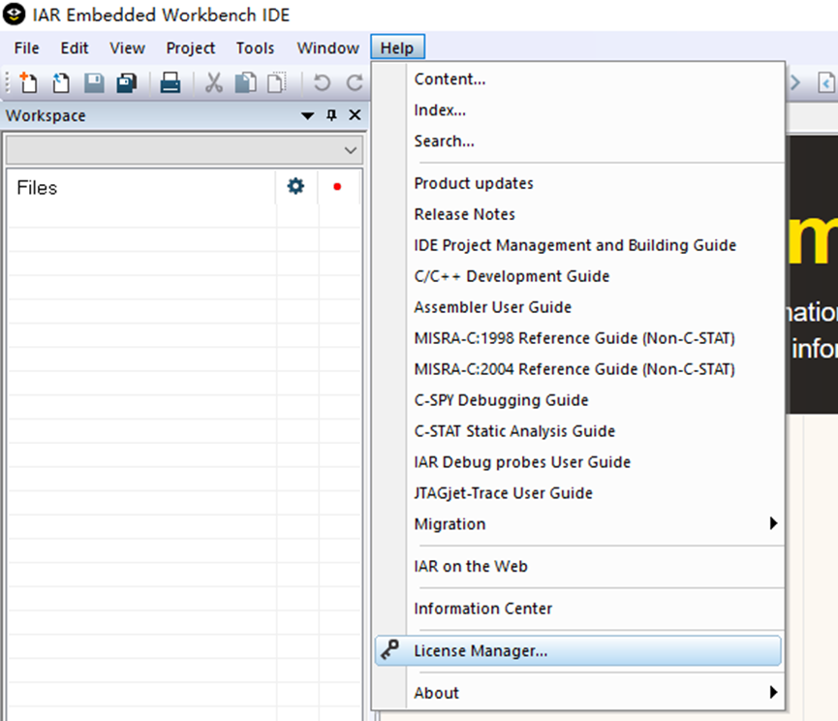Click the red dot column header
Screen dimensions: 838x721
click(x=337, y=186)
